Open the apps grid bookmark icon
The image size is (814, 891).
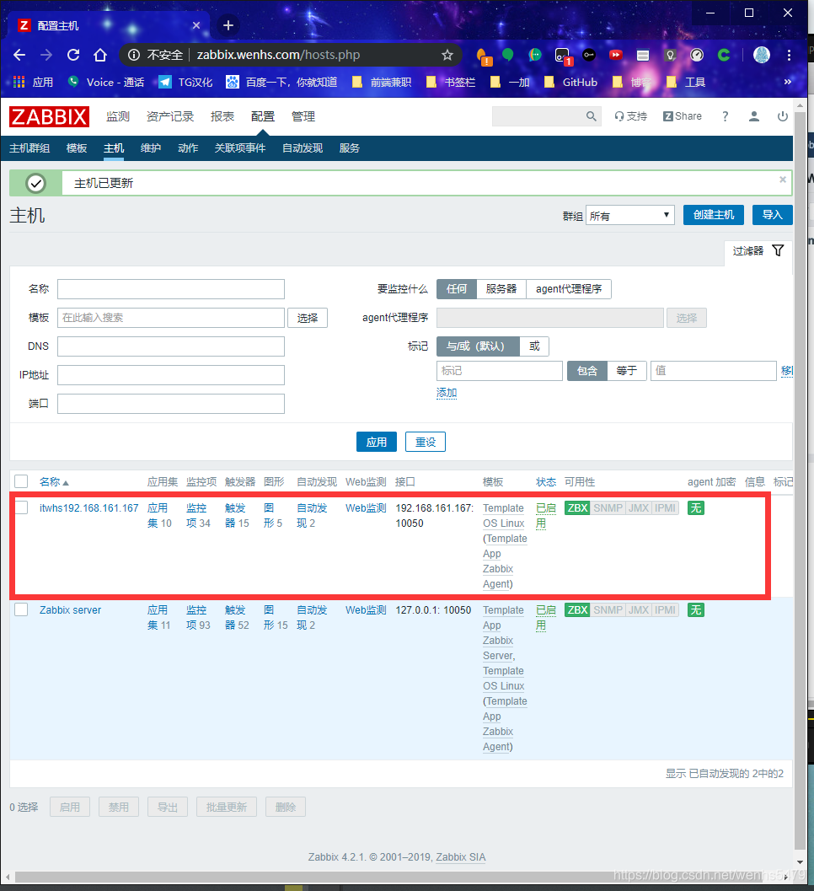pyautogui.click(x=19, y=83)
